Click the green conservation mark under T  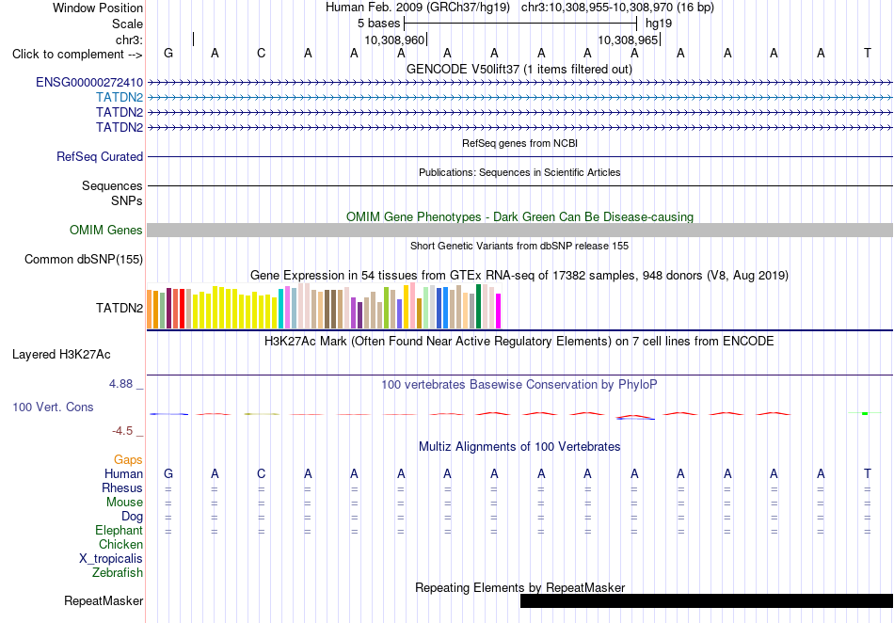pyautogui.click(x=865, y=413)
